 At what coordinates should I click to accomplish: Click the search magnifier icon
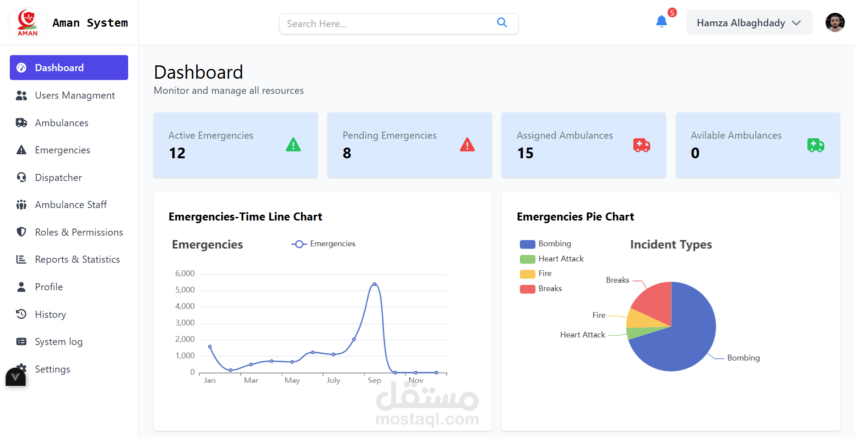[x=502, y=23]
